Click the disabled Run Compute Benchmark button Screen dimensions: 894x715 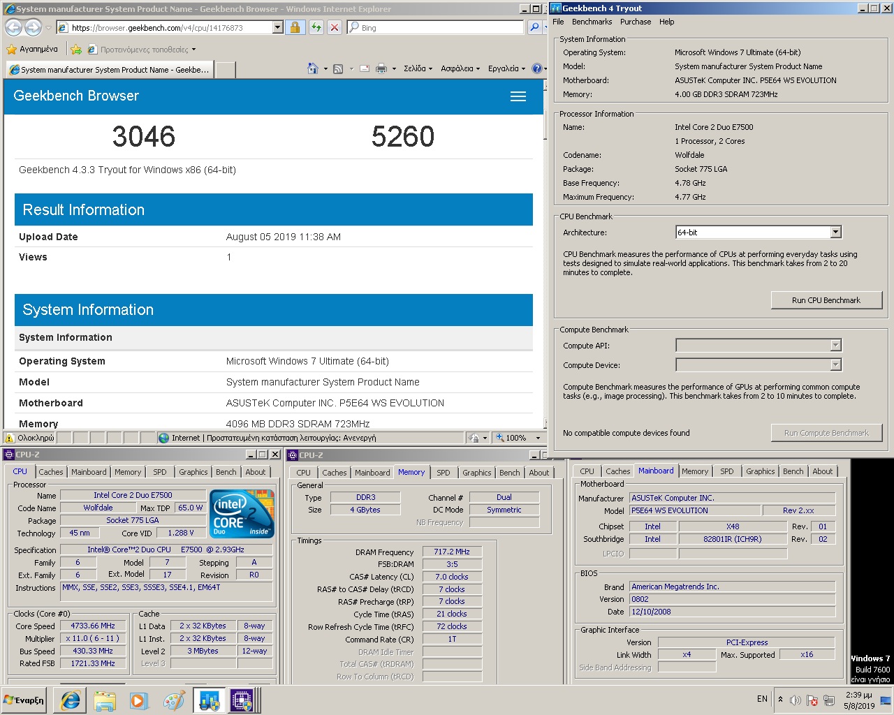[826, 433]
